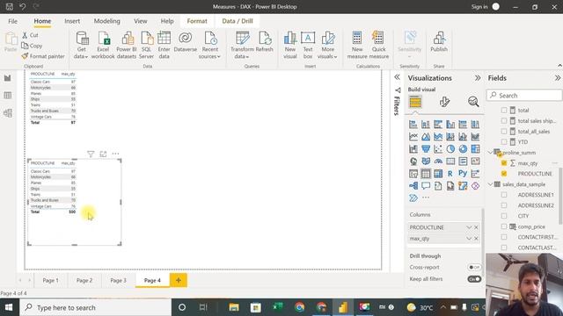
Task: Open Dataverse connector
Action: point(186,41)
